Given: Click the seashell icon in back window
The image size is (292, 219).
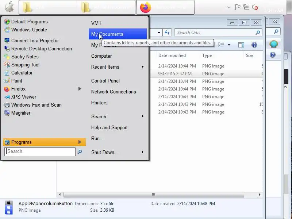Looking at the screenshot, I should click(273, 44).
